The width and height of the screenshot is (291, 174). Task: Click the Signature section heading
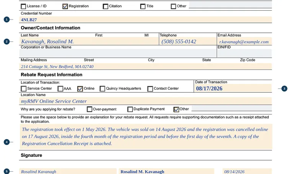(31, 155)
